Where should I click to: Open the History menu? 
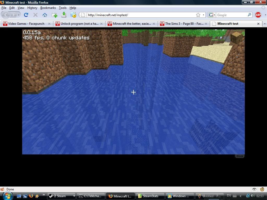(32, 8)
